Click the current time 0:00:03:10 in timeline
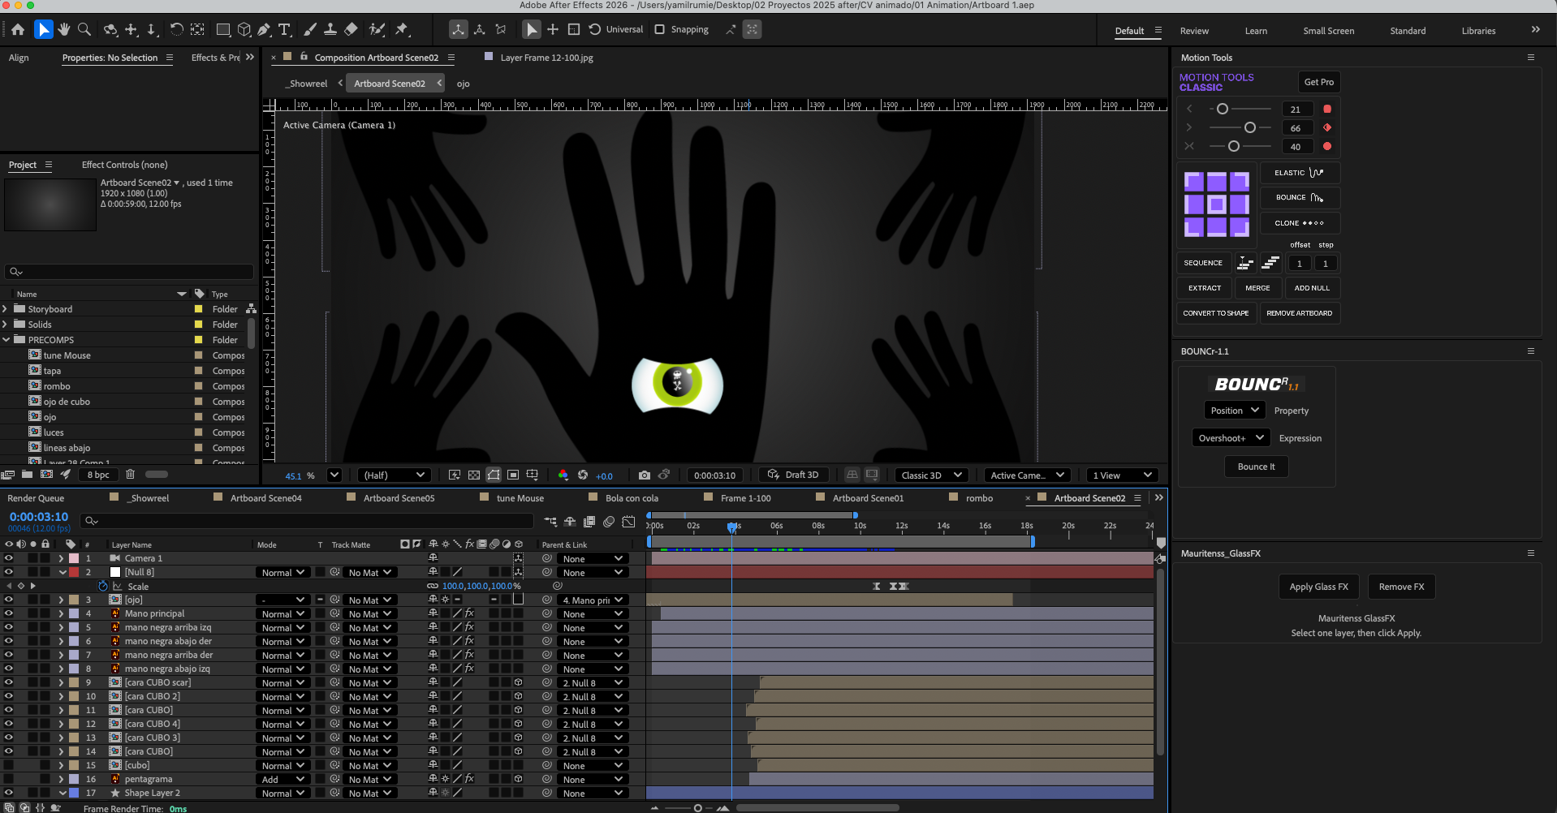The image size is (1557, 813). (x=39, y=517)
